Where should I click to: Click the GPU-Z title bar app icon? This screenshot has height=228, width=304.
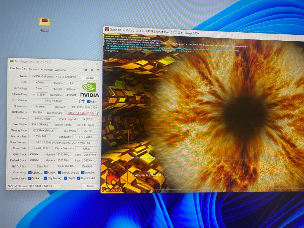tap(11, 61)
